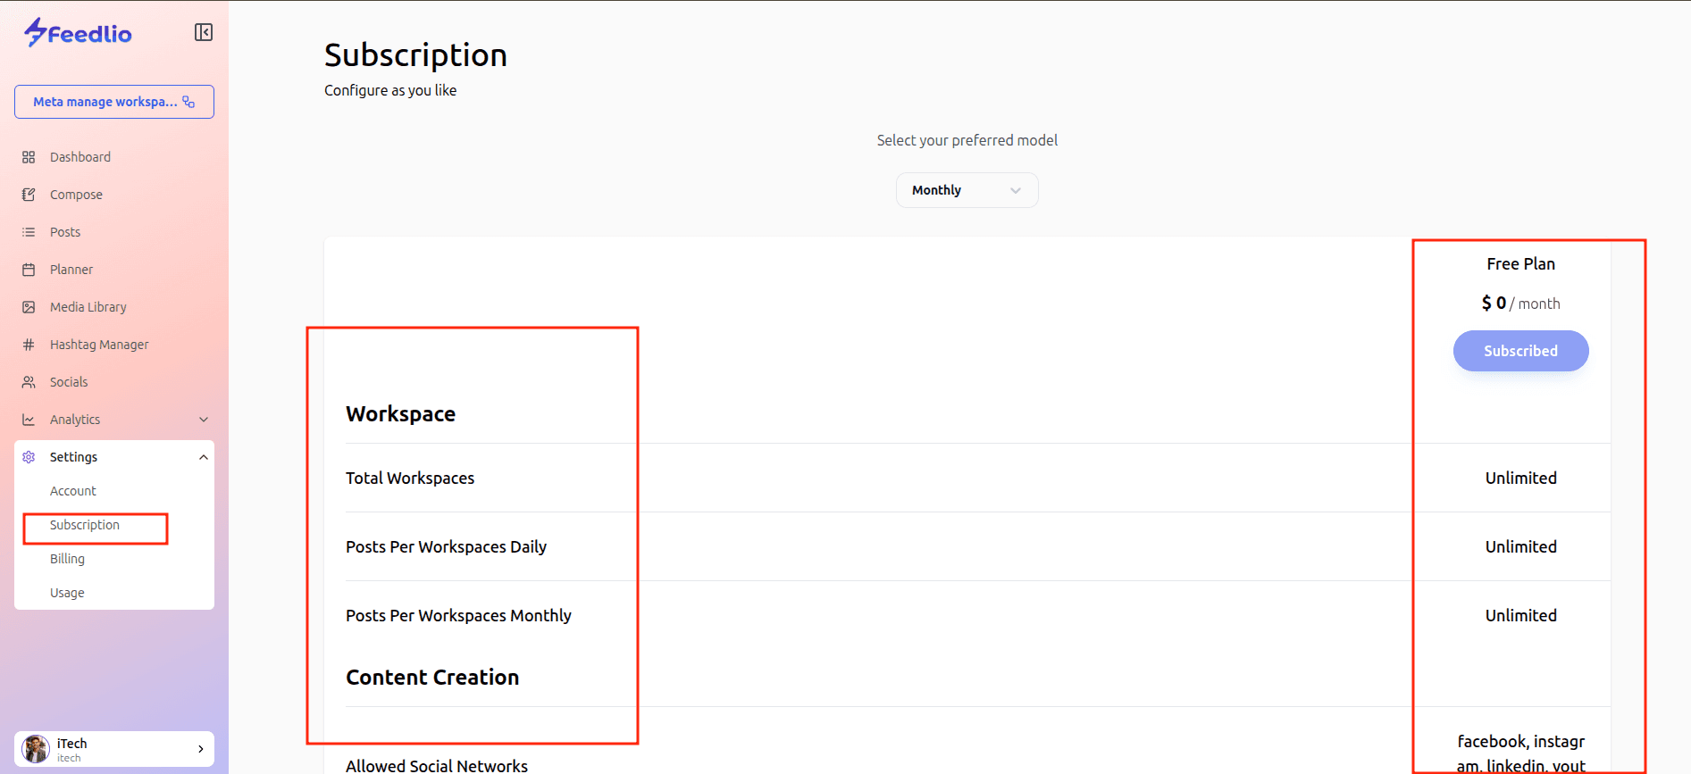The image size is (1691, 774).
Task: Click the Dashboard grid icon
Action: [29, 157]
